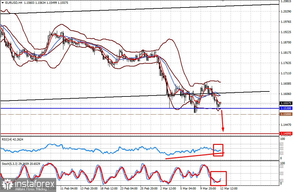
Task: Select the brown 1.15000 price level tag
Action: click(x=286, y=114)
